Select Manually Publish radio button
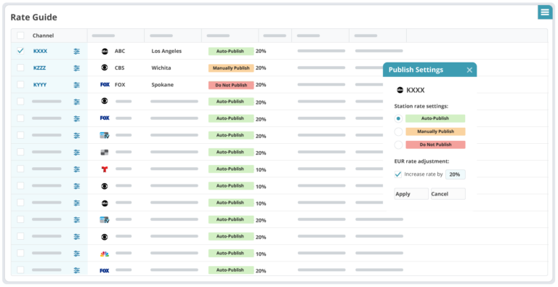Viewport: 558px width, 287px height. pyautogui.click(x=398, y=132)
